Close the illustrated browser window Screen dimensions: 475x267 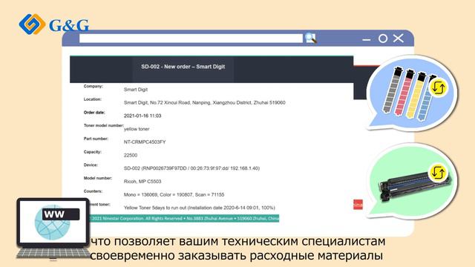click(x=399, y=38)
